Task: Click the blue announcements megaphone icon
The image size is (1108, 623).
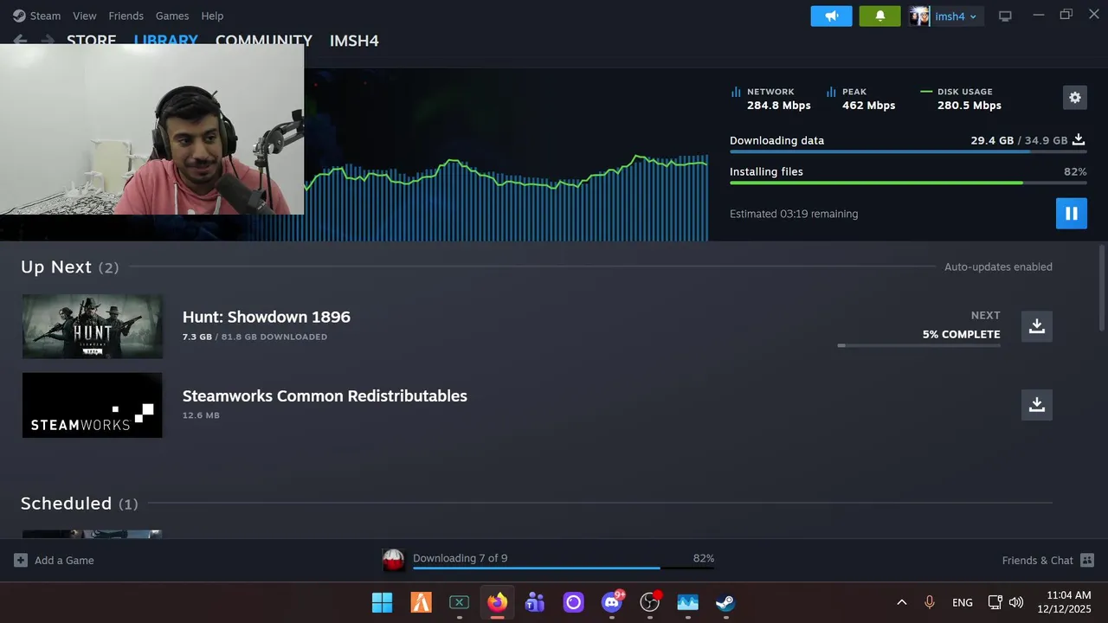Action: click(832, 16)
